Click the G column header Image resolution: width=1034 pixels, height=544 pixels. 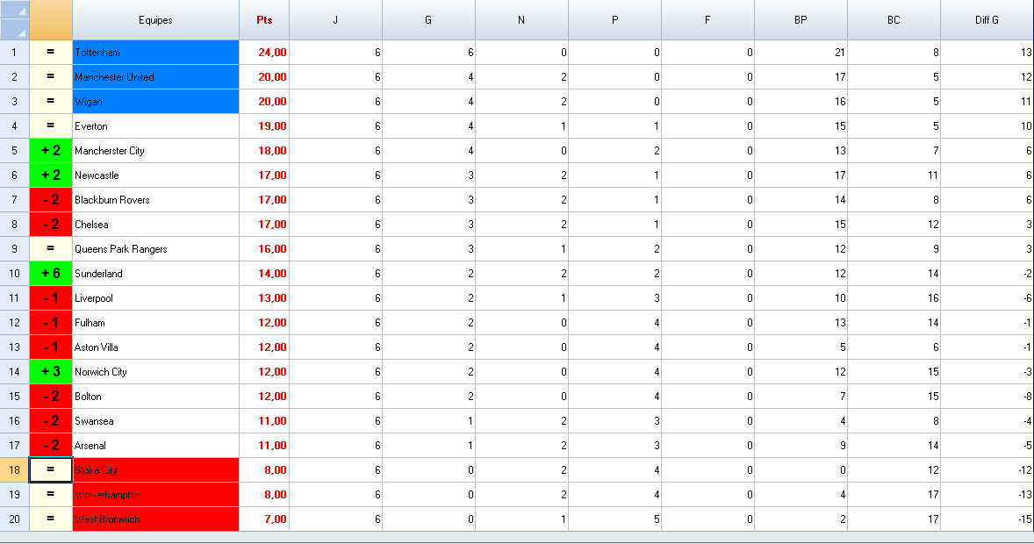click(x=428, y=20)
